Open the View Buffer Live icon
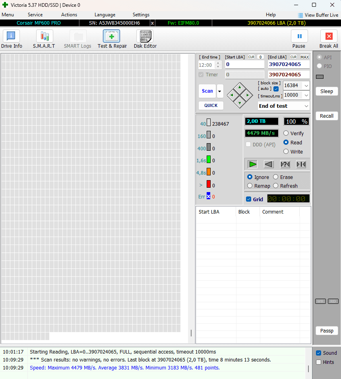The image size is (341, 379). 300,15
